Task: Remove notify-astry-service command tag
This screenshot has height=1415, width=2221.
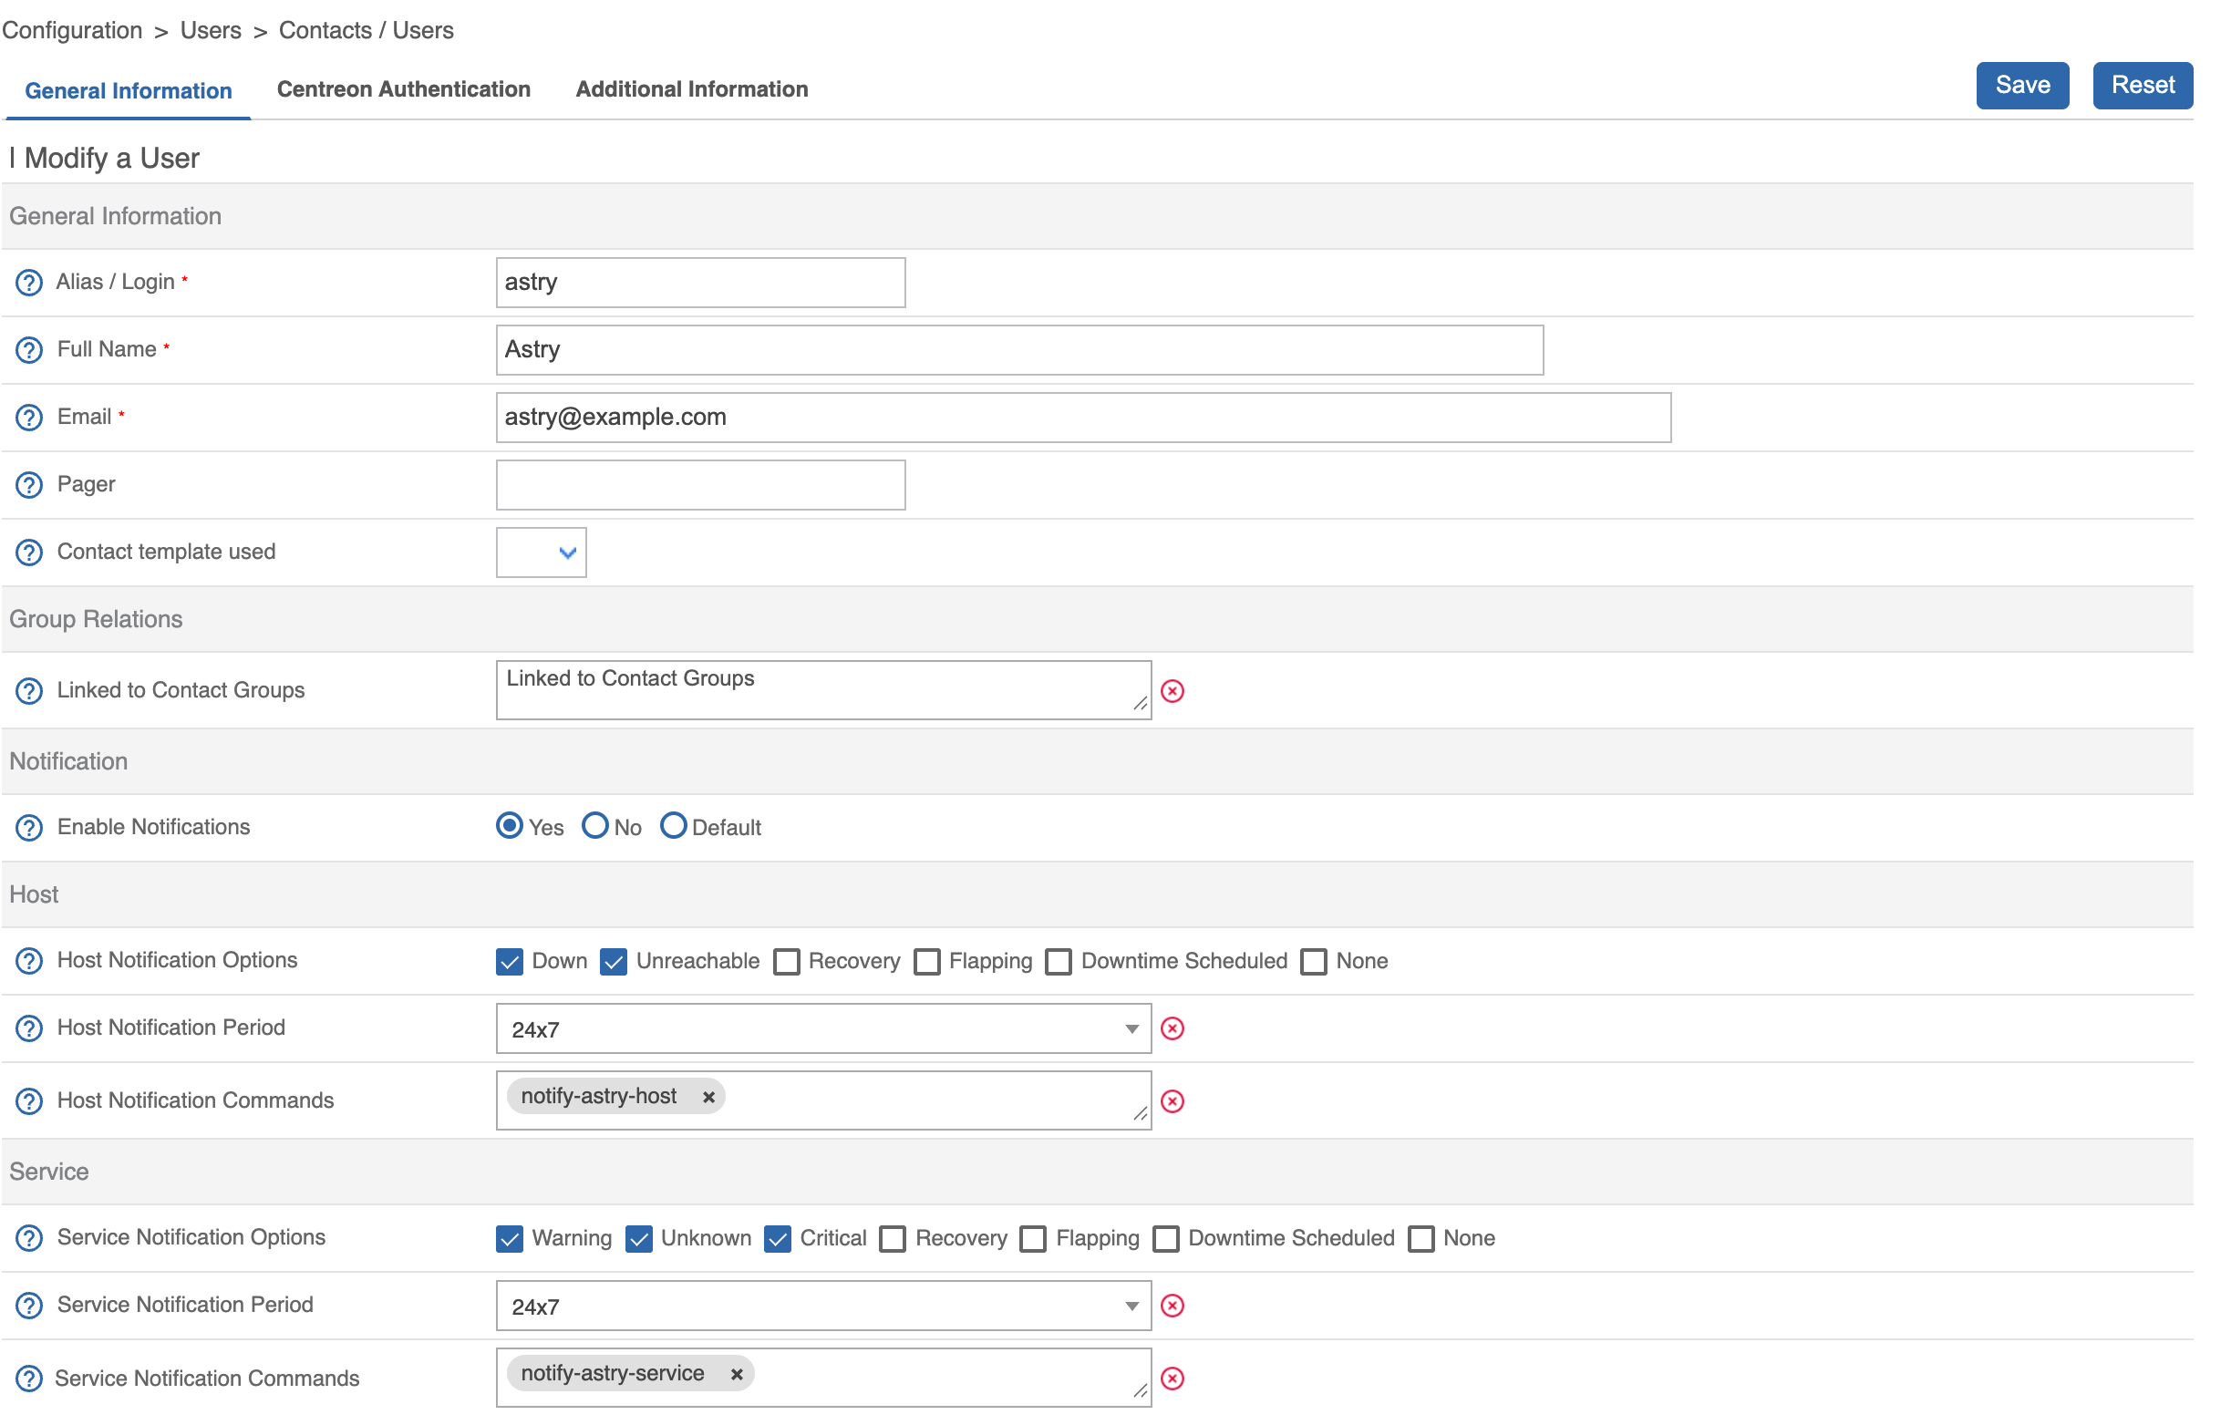Action: 736,1373
